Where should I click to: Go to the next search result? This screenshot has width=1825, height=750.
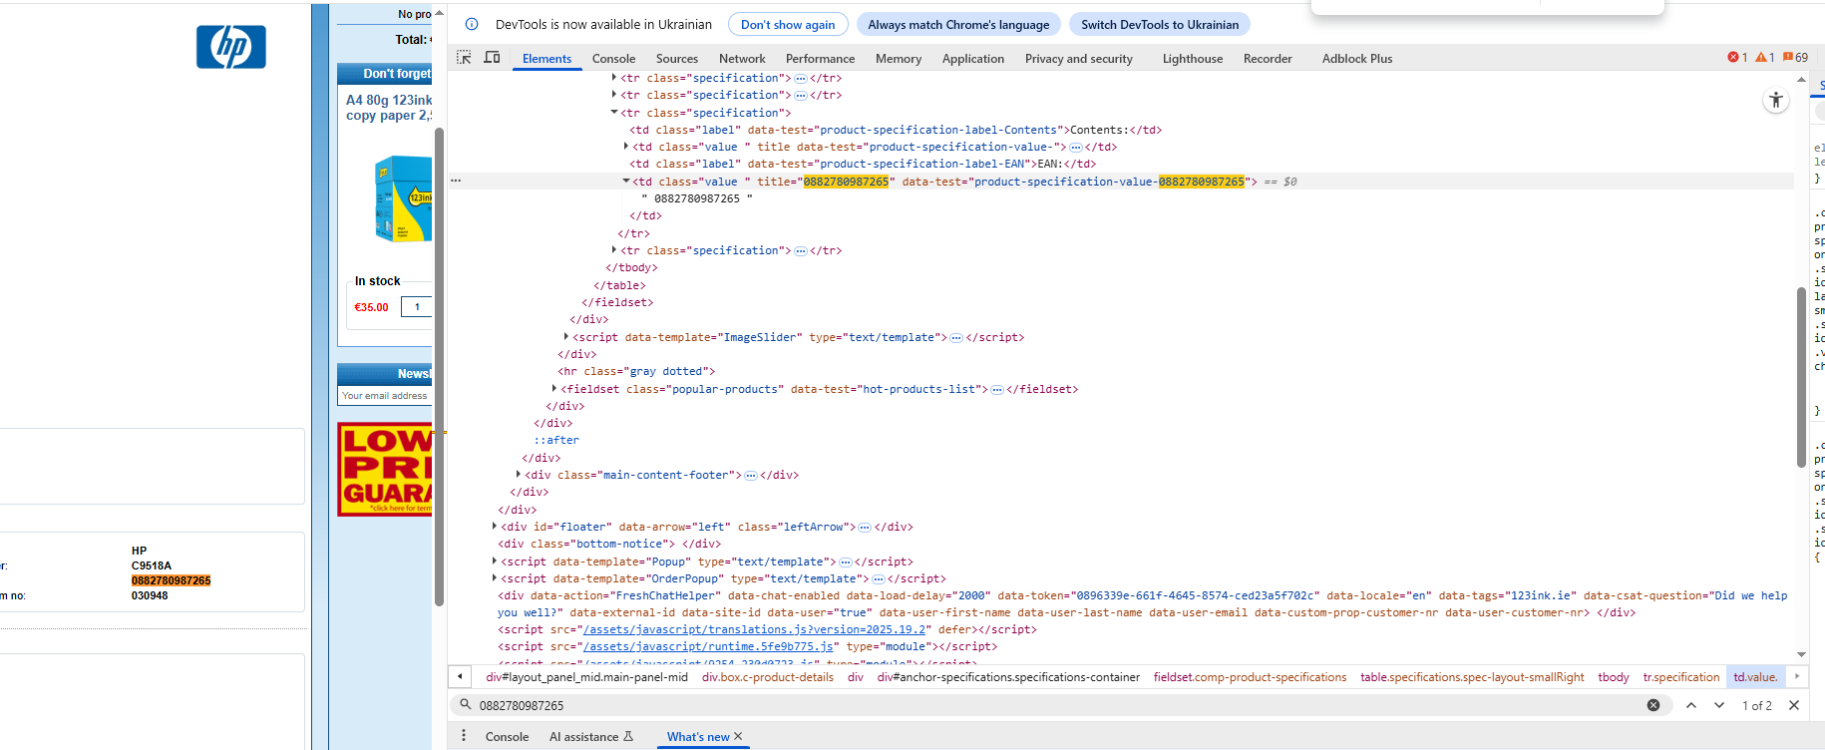coord(1719,705)
